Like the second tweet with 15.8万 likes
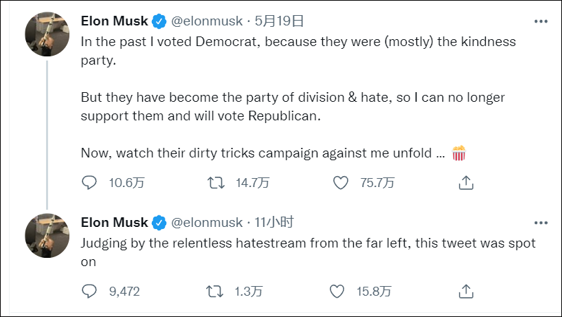The image size is (562, 317). 337,292
